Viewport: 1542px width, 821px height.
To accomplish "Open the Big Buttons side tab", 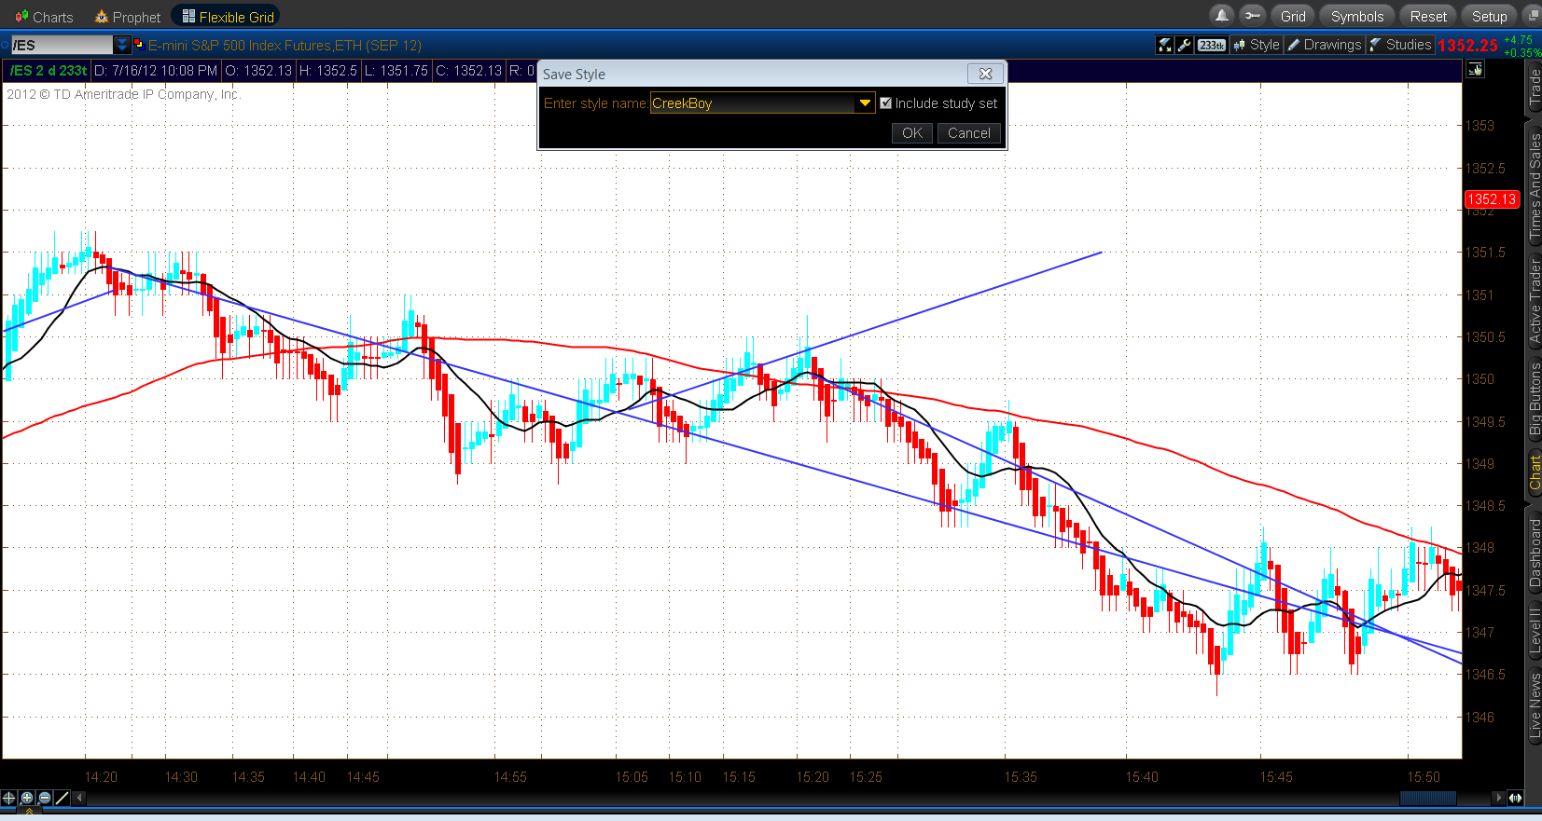I will (1535, 399).
